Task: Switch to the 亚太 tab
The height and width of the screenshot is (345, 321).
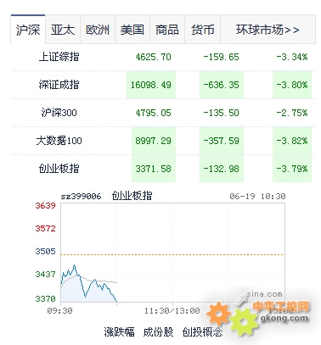Action: (x=63, y=30)
